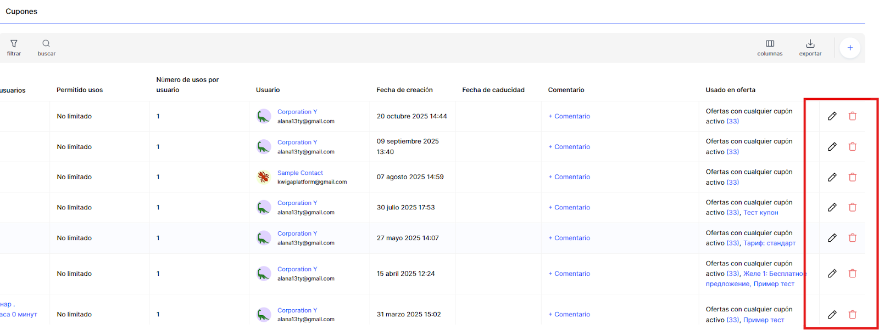Click the exportar download icon
Viewport: 879px width, 330px height.
(x=810, y=44)
